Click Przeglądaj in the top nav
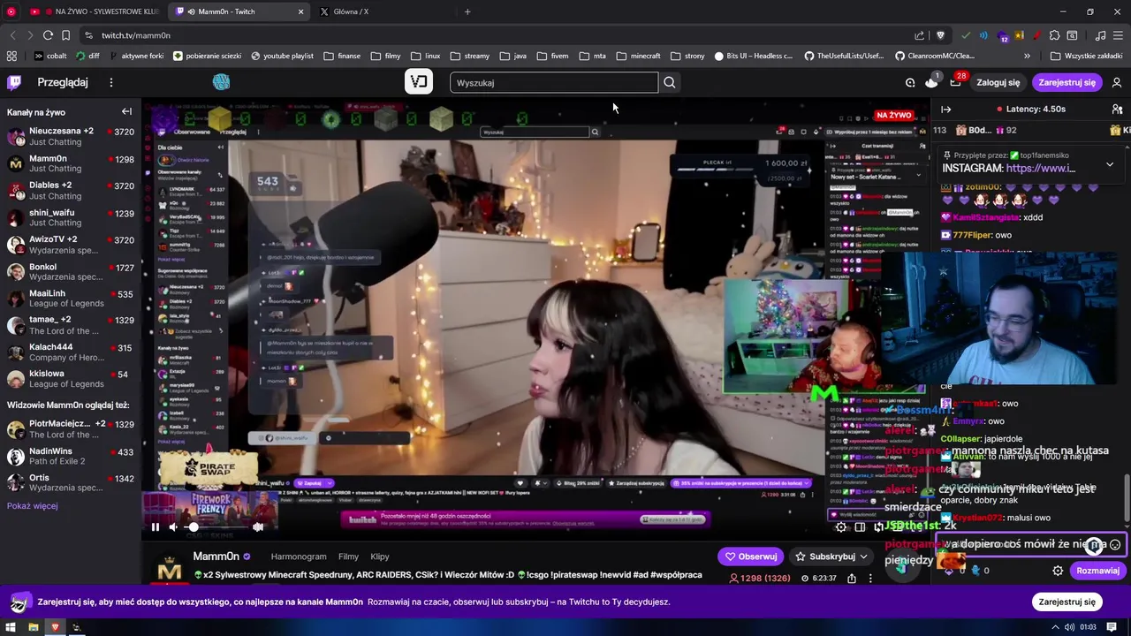Image resolution: width=1131 pixels, height=636 pixels. pos(63,82)
